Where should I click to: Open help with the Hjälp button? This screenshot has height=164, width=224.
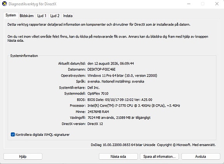[x=23, y=157]
